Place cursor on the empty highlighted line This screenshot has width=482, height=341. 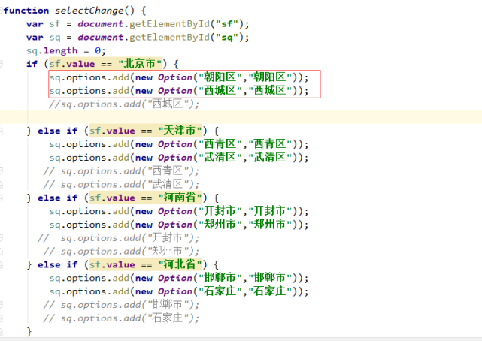pyautogui.click(x=241, y=117)
